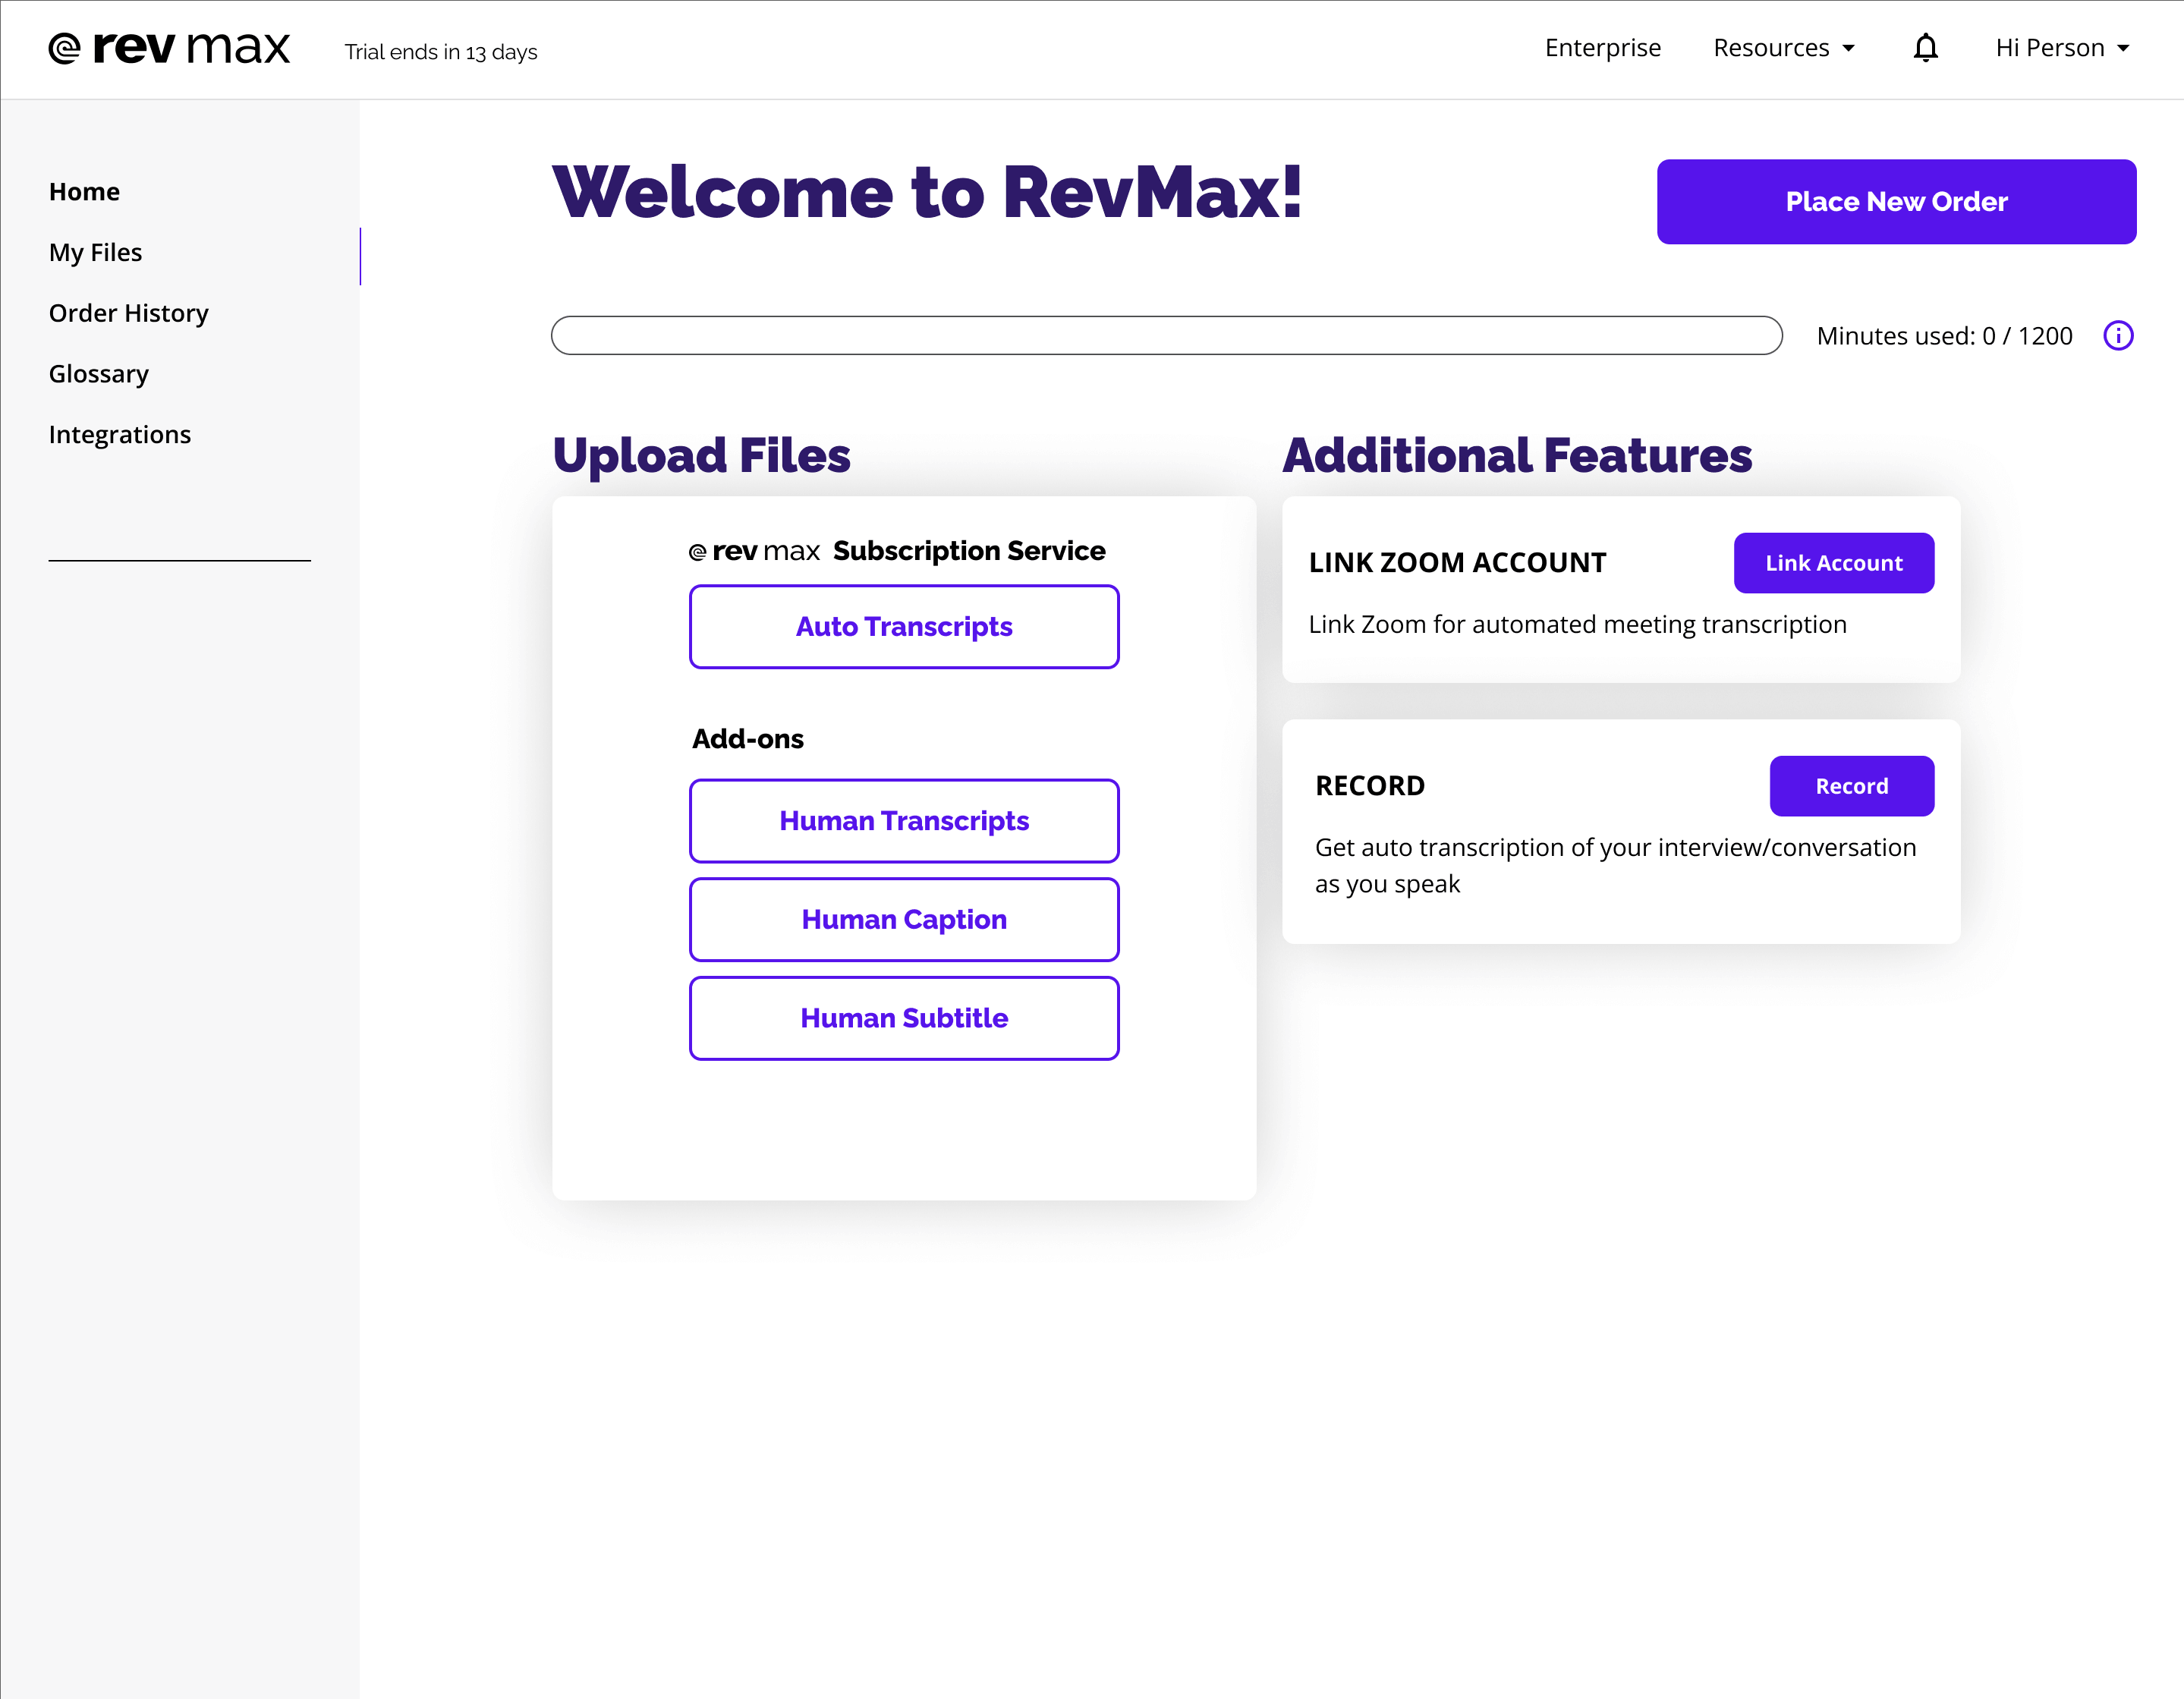Image resolution: width=2184 pixels, height=1699 pixels.
Task: Open Integrations in sidebar
Action: click(119, 435)
